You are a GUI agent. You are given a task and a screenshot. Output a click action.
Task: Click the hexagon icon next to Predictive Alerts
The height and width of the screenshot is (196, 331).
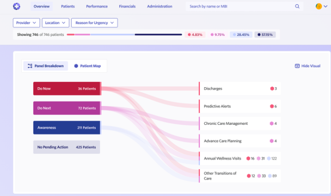272,106
